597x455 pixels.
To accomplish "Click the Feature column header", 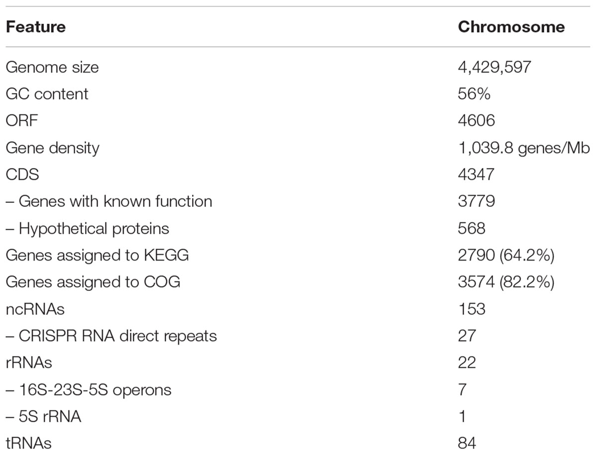I will coord(35,26).
